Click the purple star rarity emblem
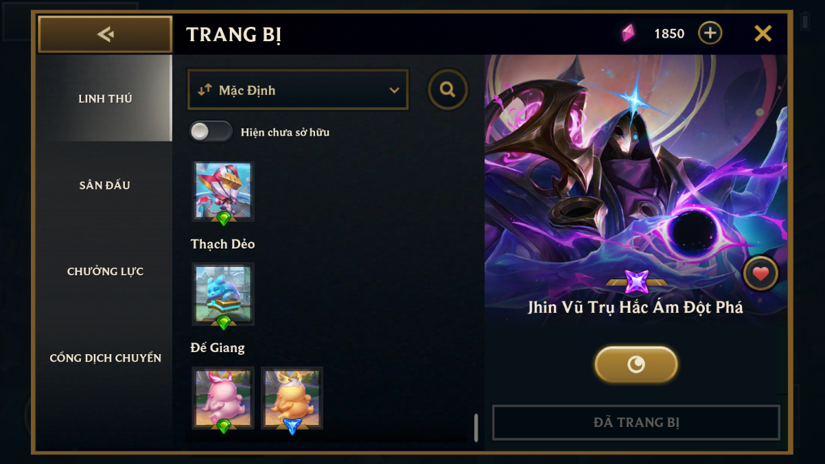Viewport: 825px width, 464px height. (x=636, y=282)
